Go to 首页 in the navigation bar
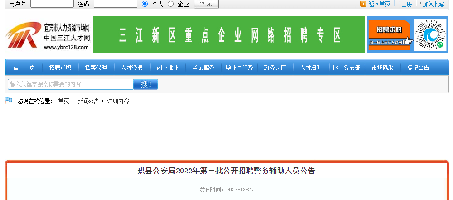453x200 pixels. [24, 68]
